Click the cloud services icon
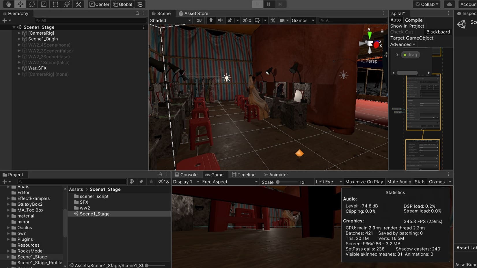This screenshot has width=477, height=268. [x=449, y=4]
